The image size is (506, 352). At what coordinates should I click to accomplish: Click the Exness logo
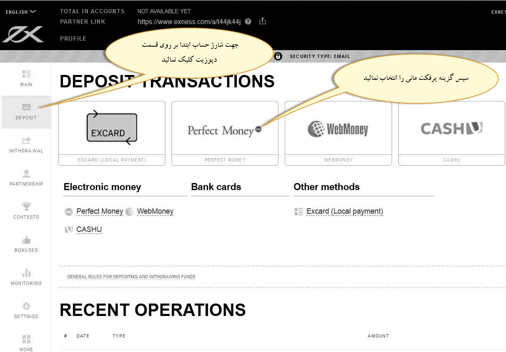pos(23,34)
